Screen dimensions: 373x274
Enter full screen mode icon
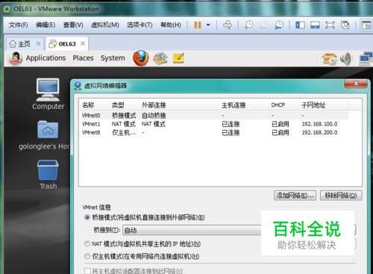pos(330,25)
